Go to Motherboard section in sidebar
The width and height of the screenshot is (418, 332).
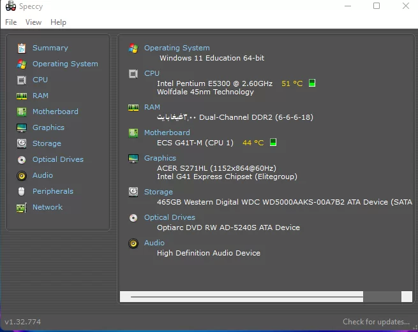56,112
